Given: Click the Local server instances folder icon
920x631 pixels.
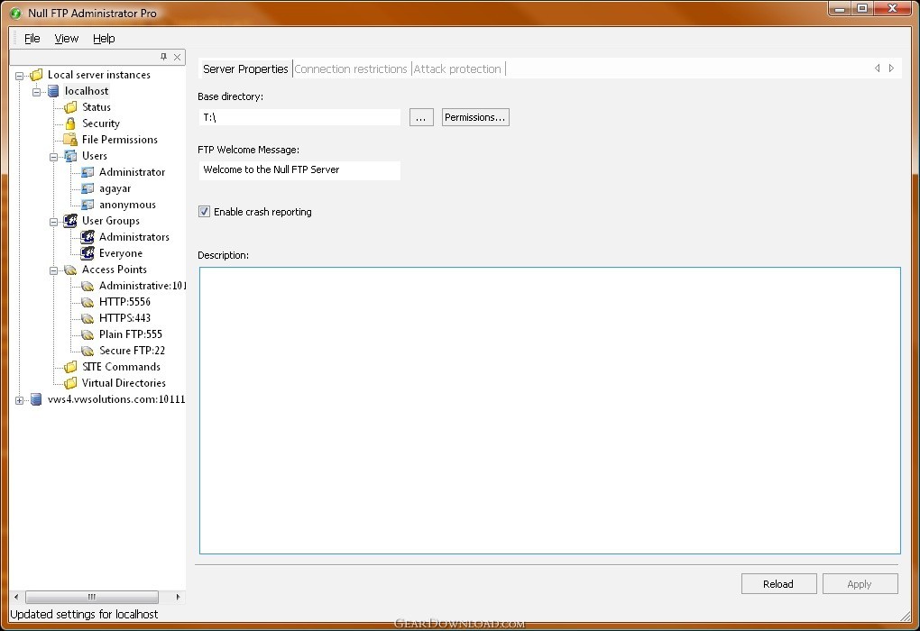Looking at the screenshot, I should click(x=36, y=75).
